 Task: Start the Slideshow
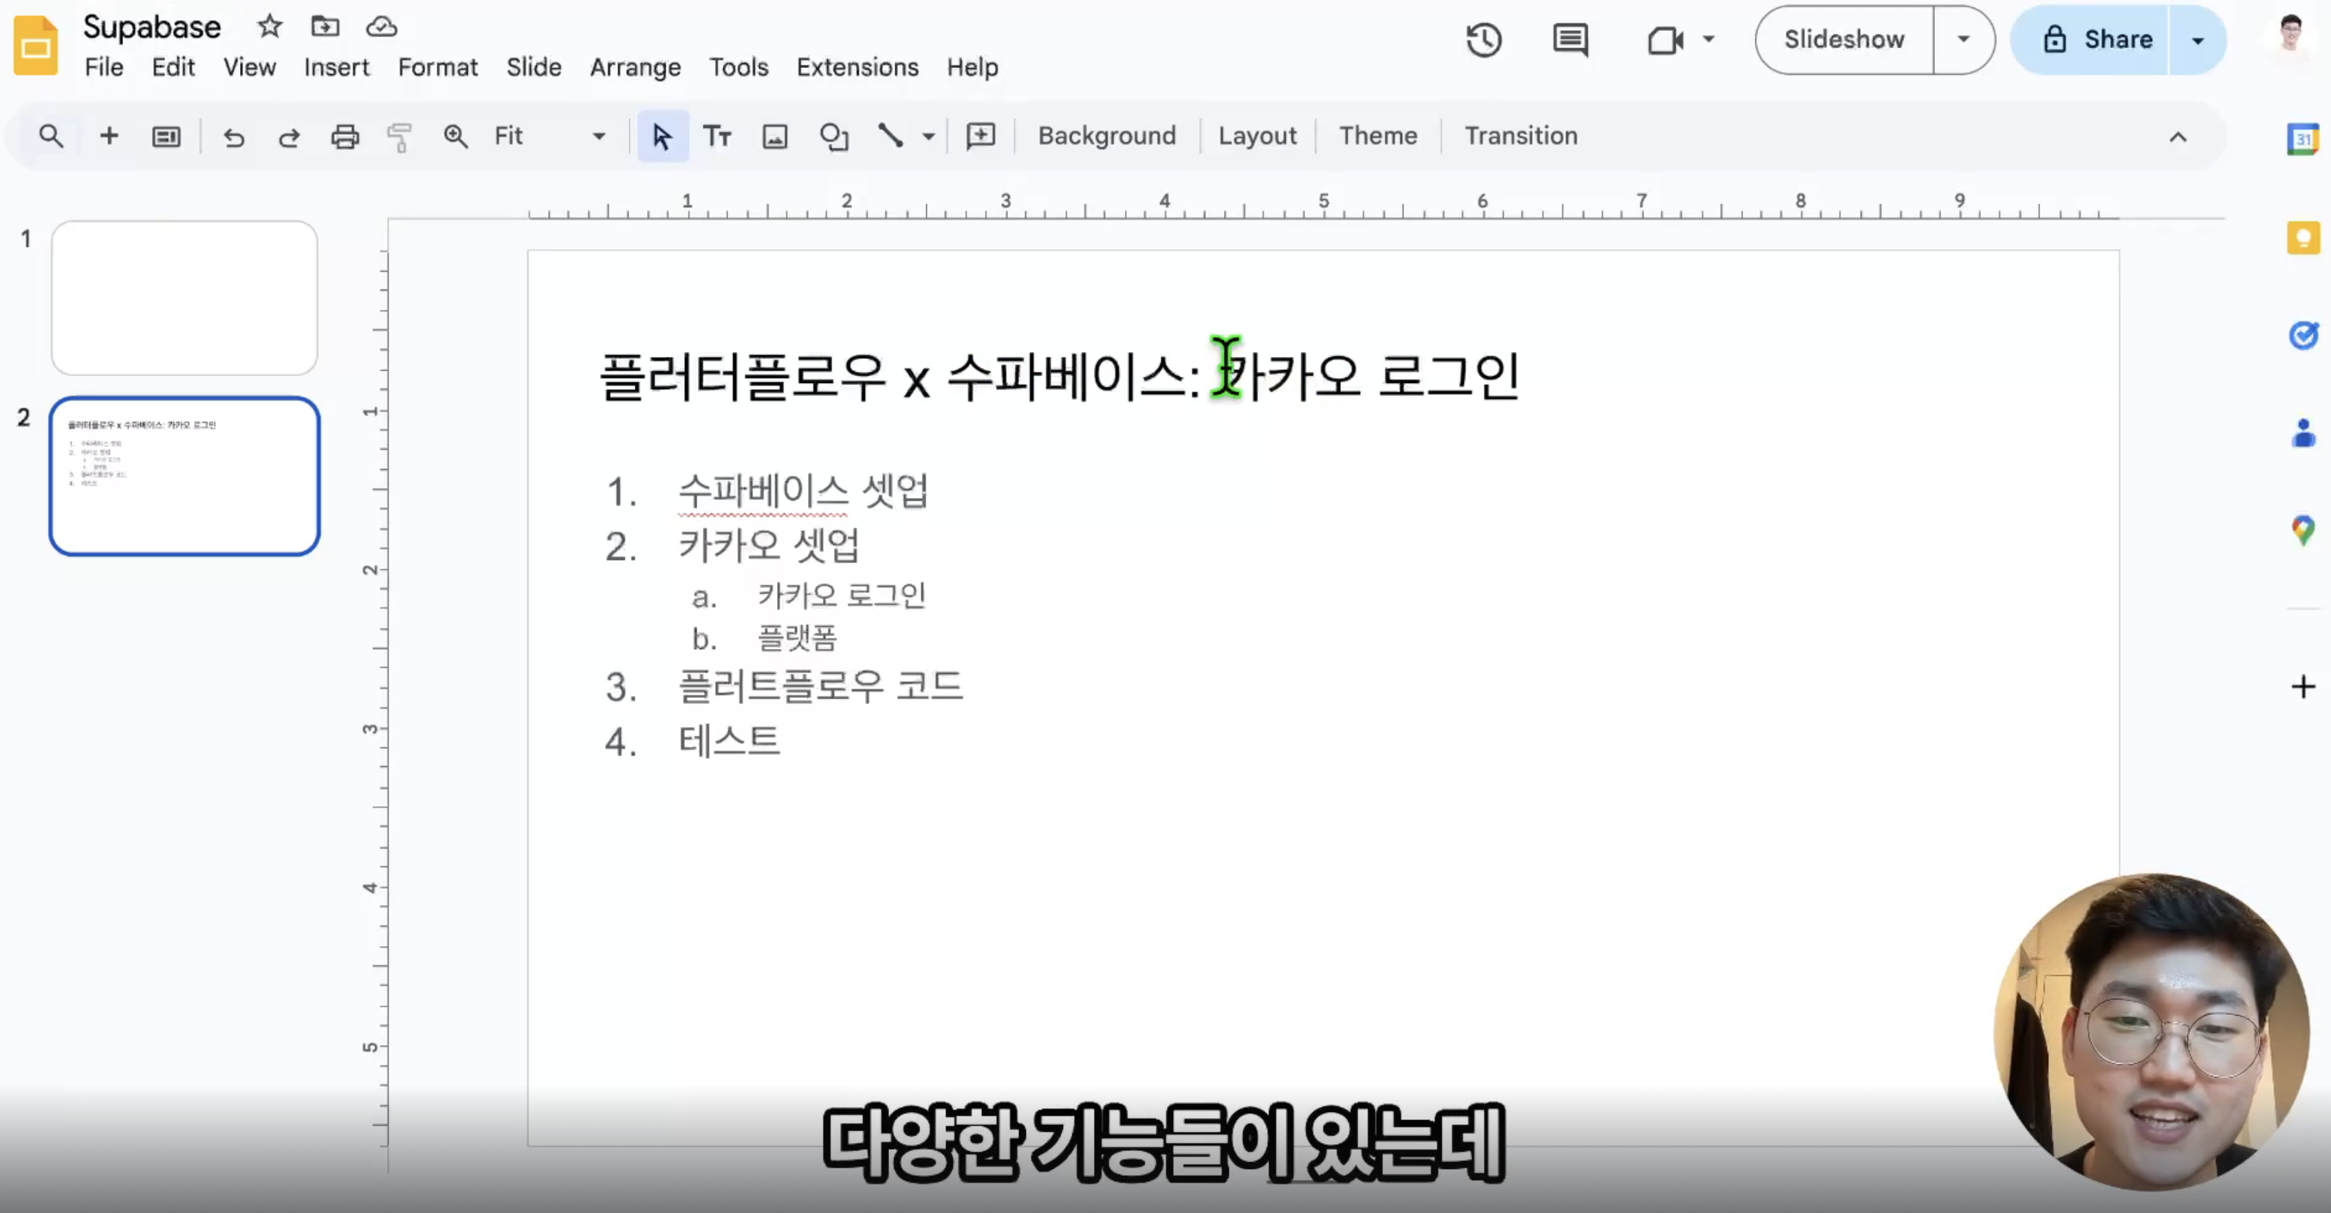1844,40
